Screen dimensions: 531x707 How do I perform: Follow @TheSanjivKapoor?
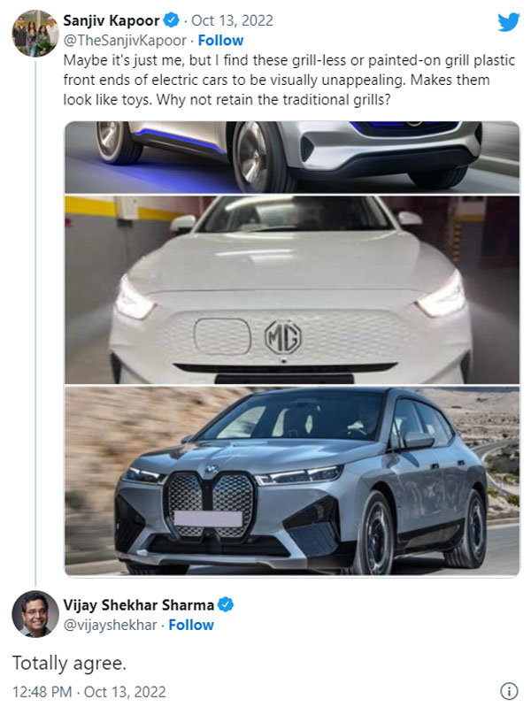220,41
